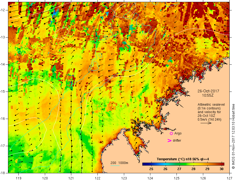The height and width of the screenshot is (181, 235).
Task: Click the longitude axis label "124"
Action: click(x=150, y=178)
